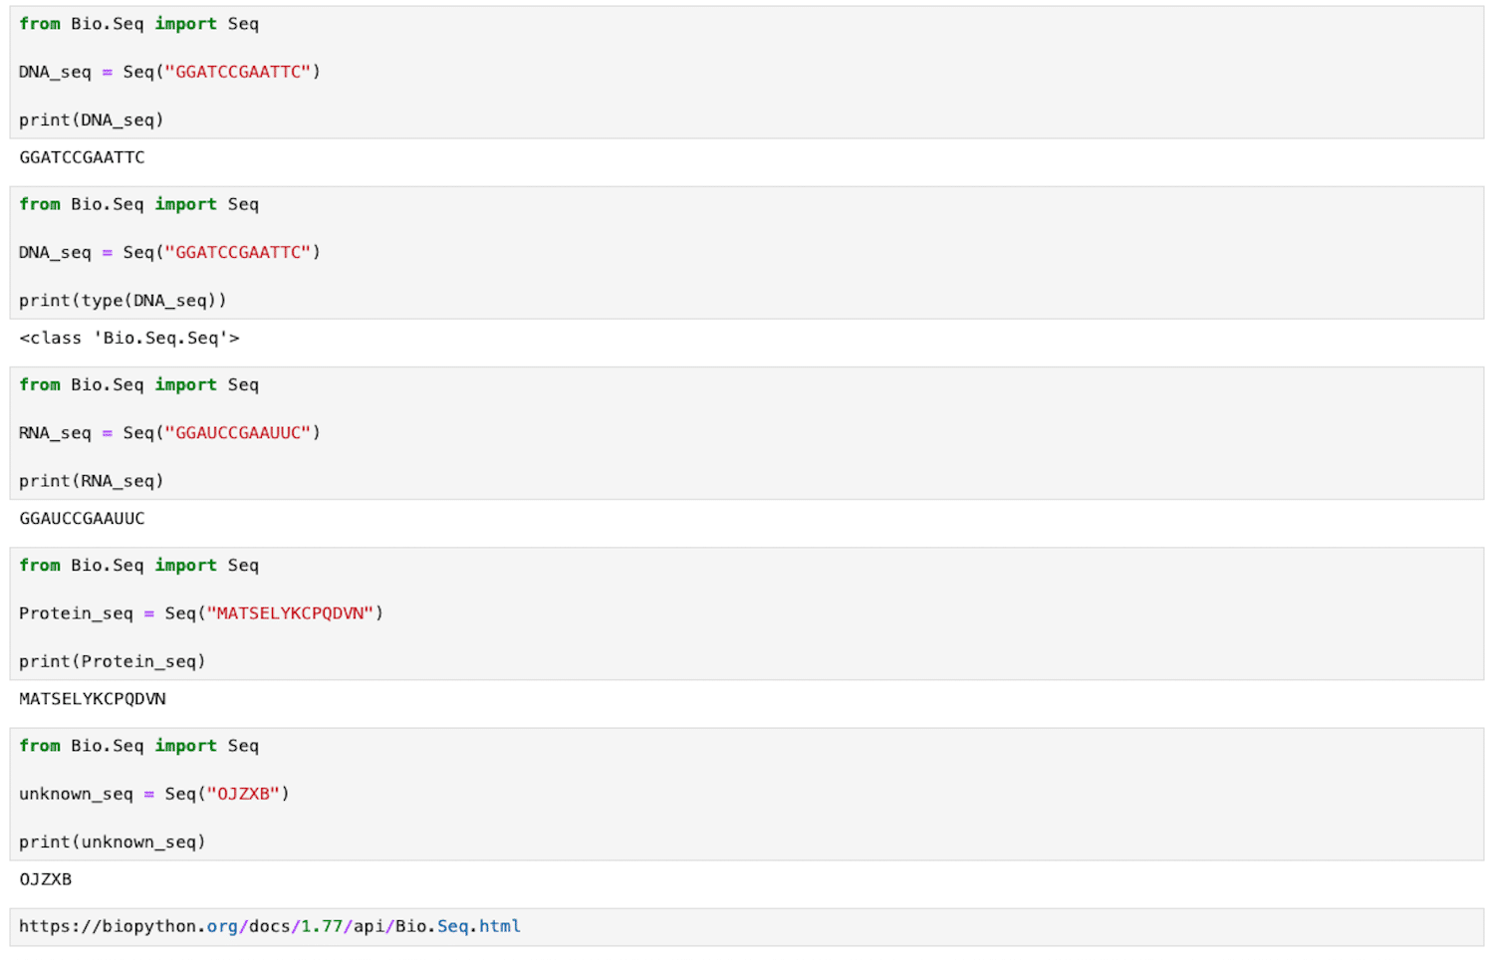Click the print(Protein_seq) statement
The image size is (1494, 960).
coord(112,660)
